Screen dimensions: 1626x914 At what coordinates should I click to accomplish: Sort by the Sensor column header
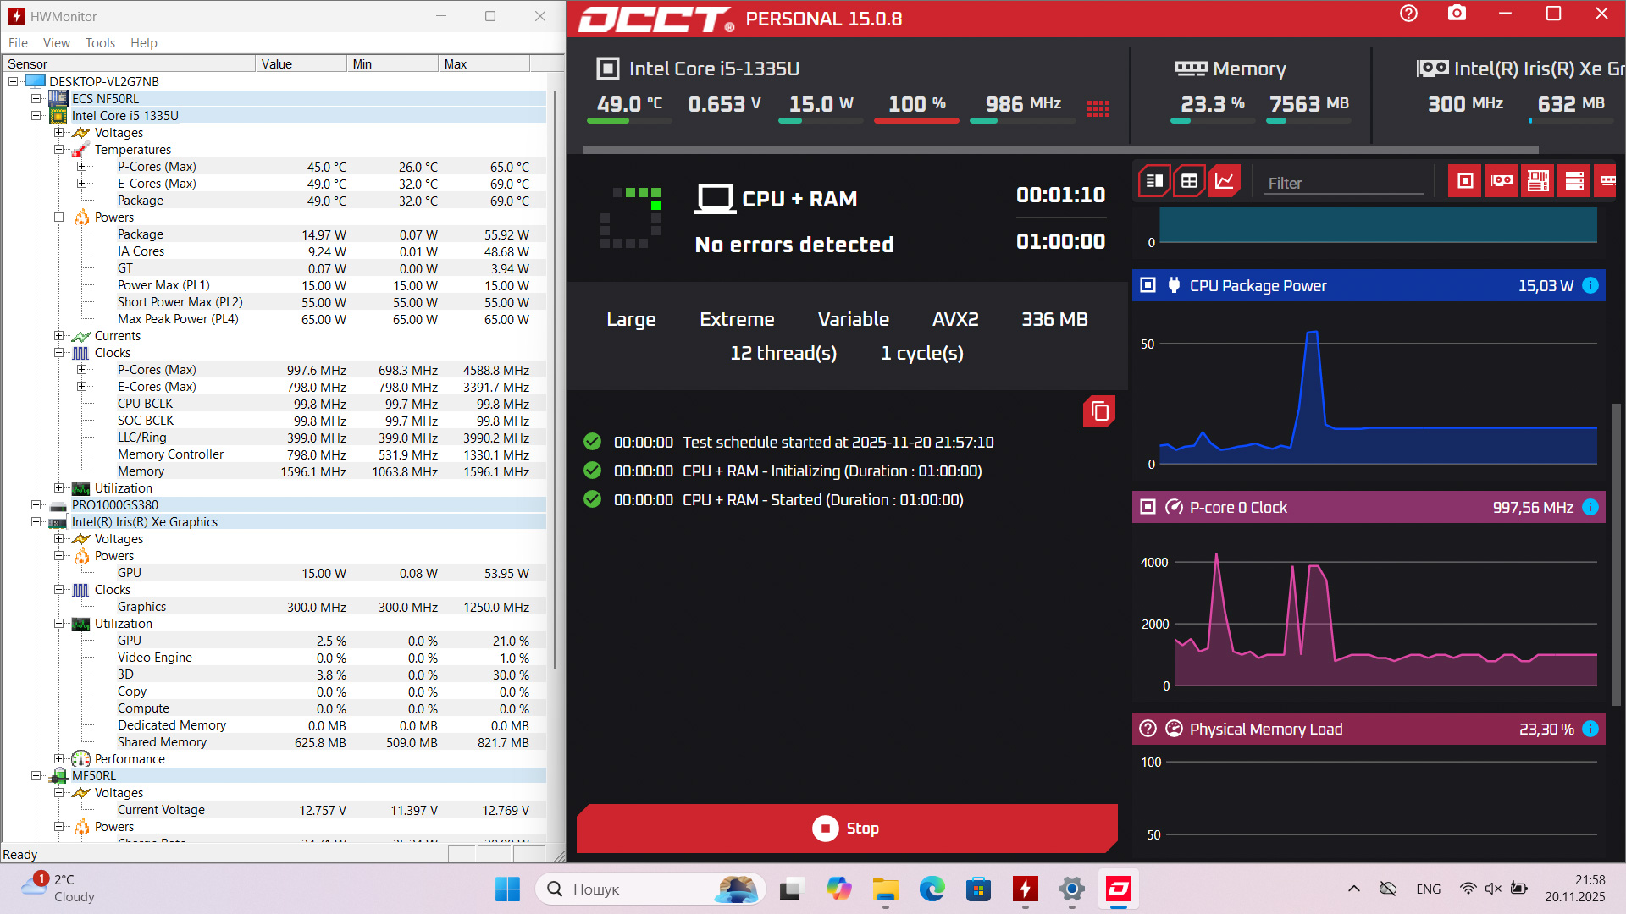click(x=129, y=64)
